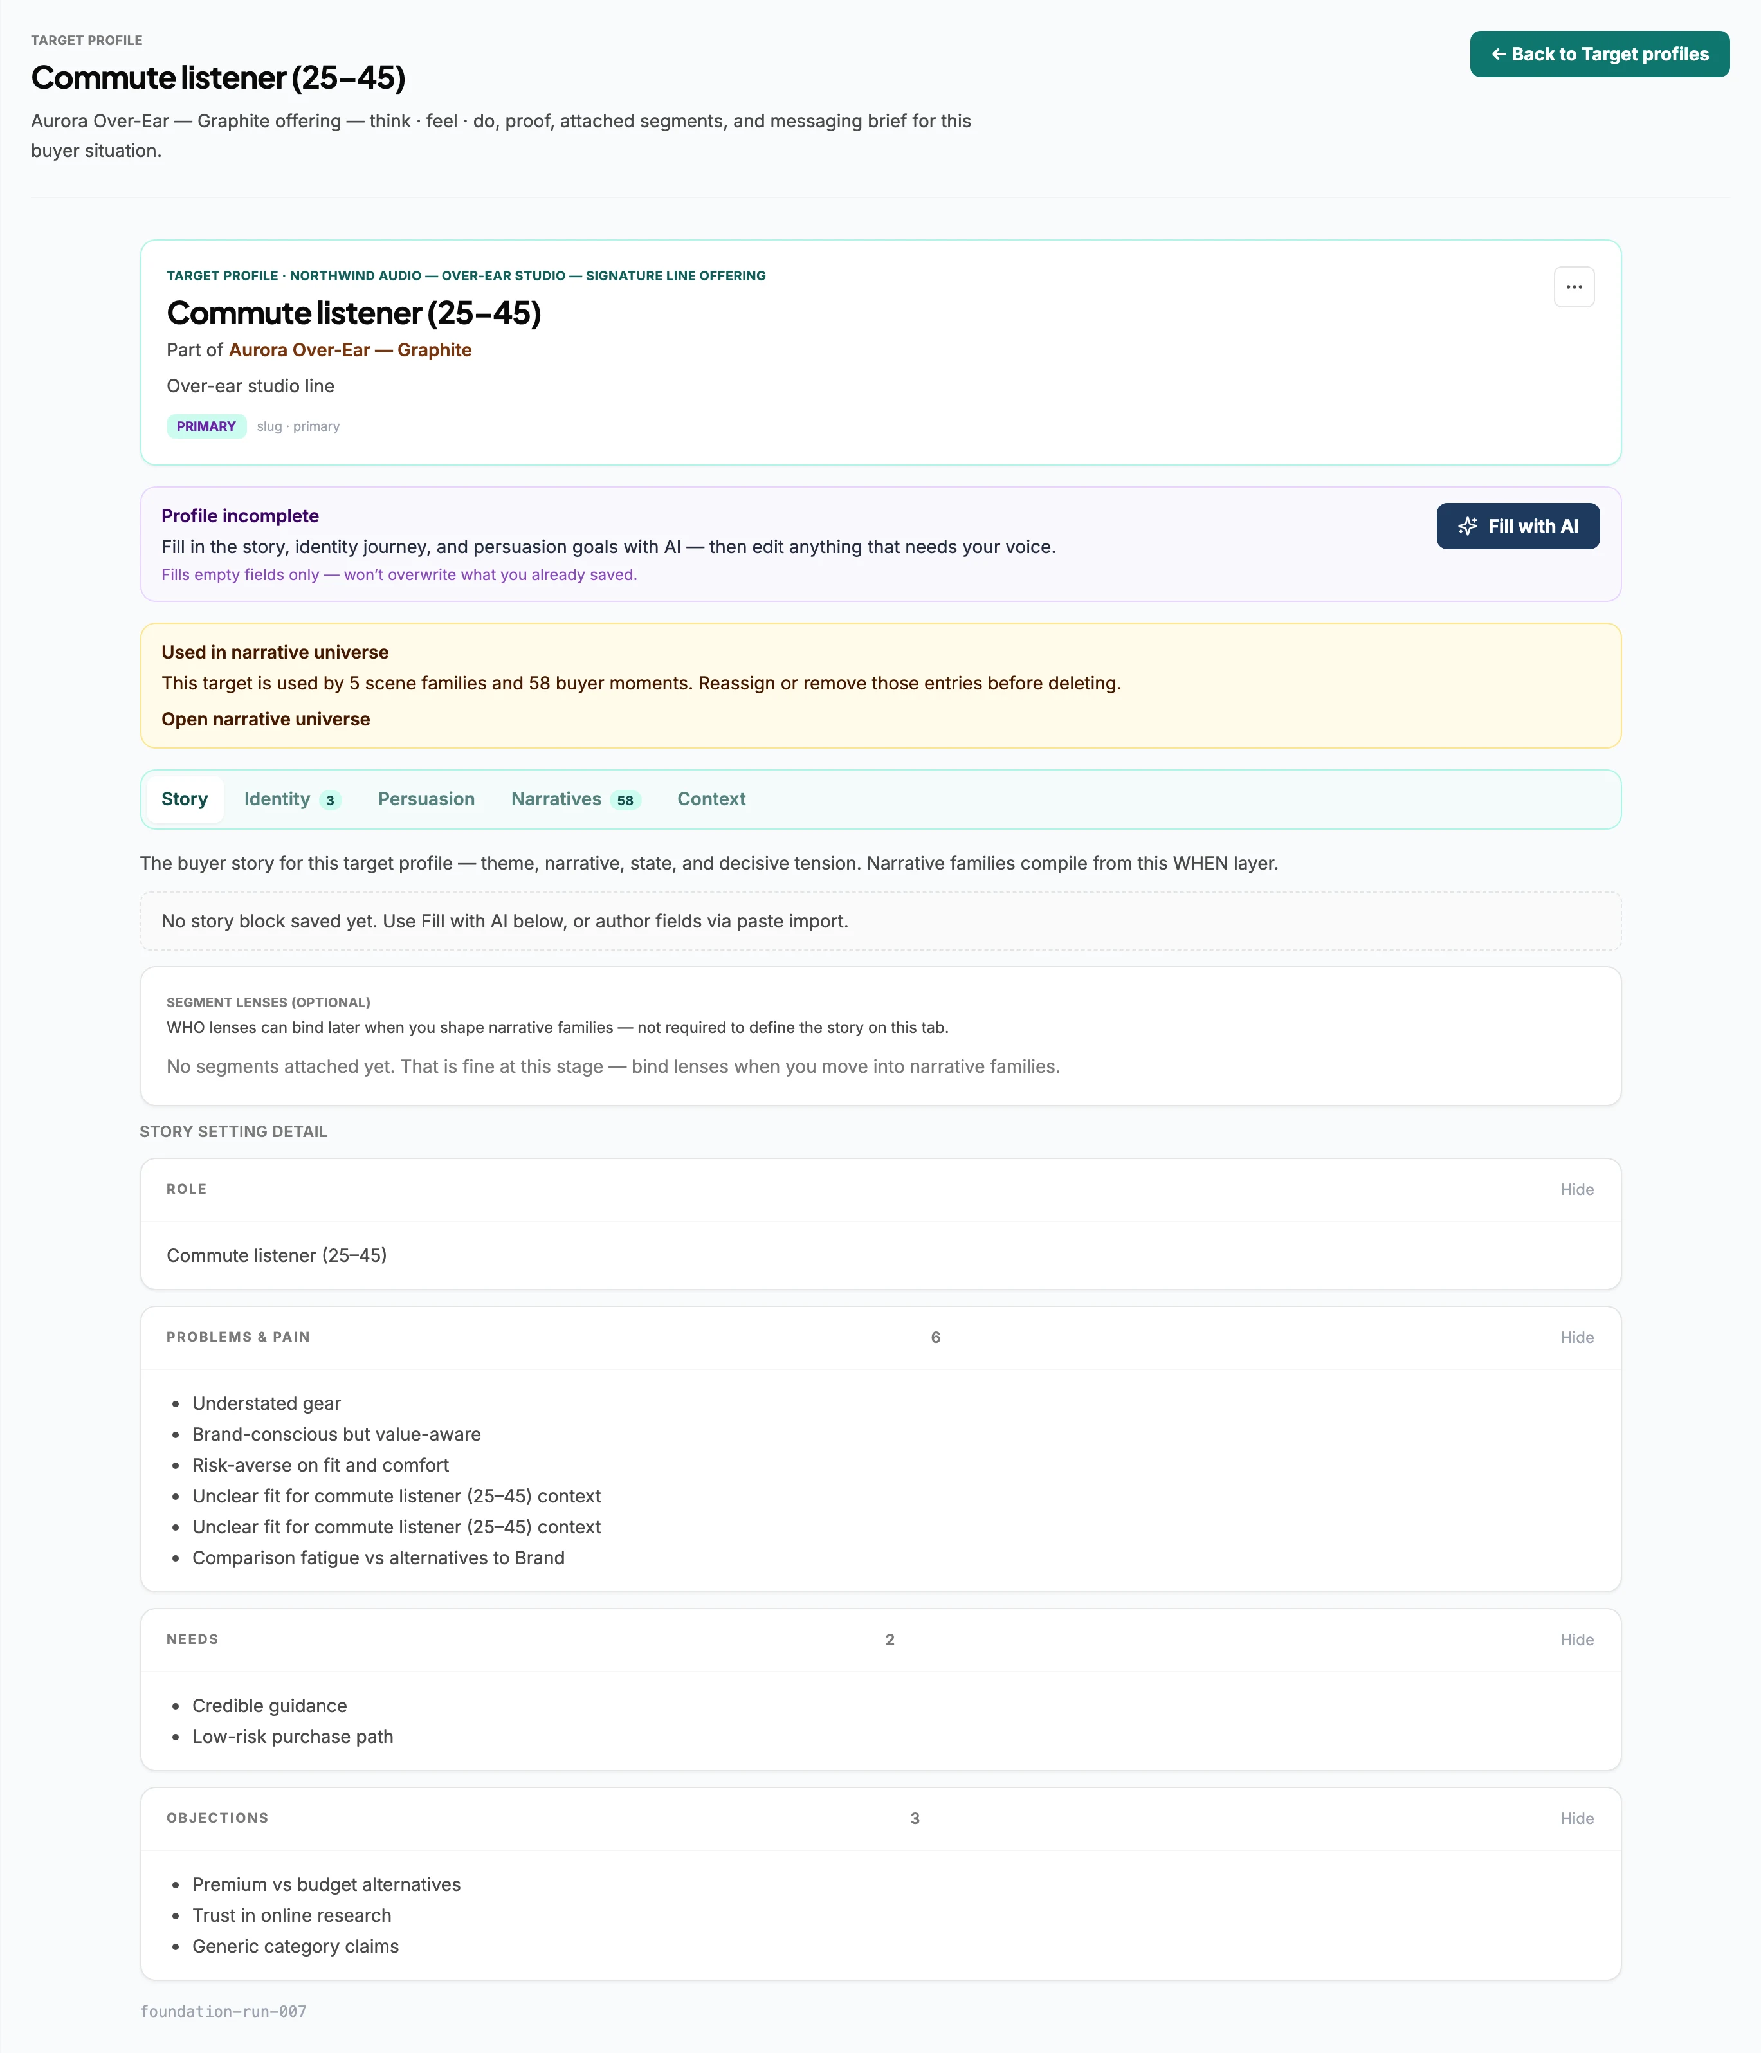Switch to the Identity tab

coord(293,799)
